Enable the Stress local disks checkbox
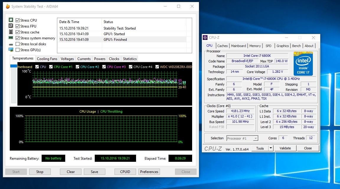This screenshot has height=189, width=340. pyautogui.click(x=18, y=44)
